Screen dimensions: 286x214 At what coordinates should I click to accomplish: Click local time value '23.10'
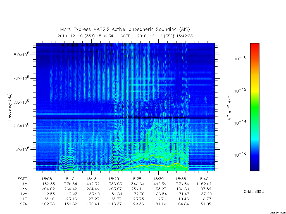pos(49,199)
